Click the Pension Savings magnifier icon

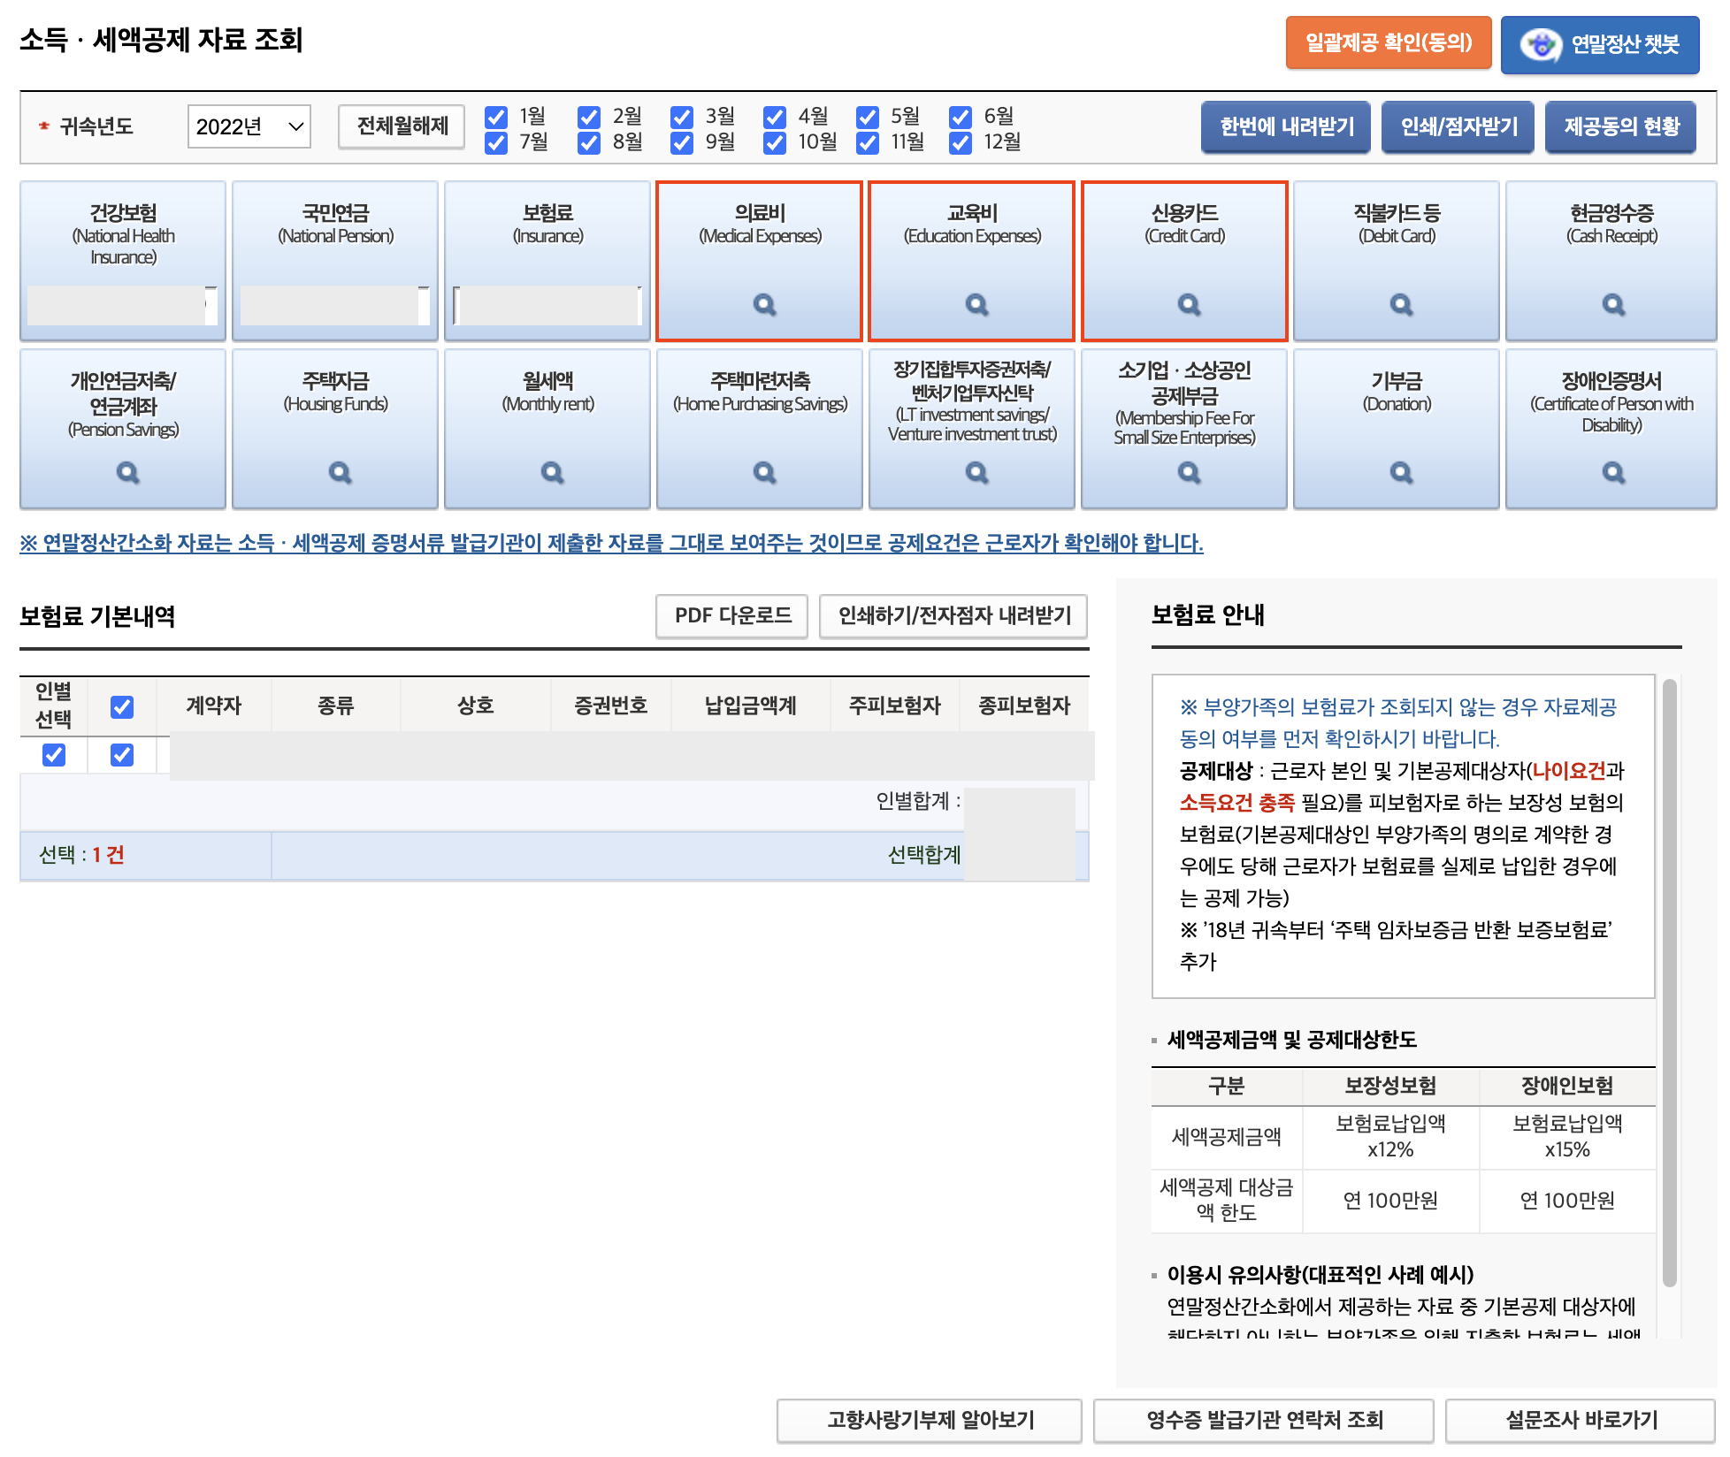click(x=127, y=473)
